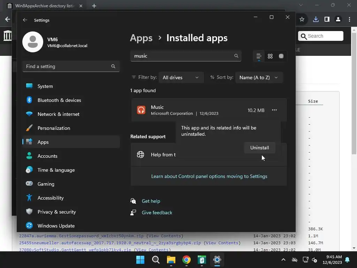
Task: Open Privacy & security settings
Action: pyautogui.click(x=71, y=212)
